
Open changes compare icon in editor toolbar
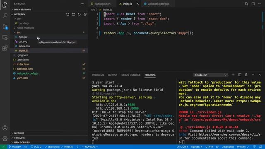pyautogui.click(x=246, y=4)
